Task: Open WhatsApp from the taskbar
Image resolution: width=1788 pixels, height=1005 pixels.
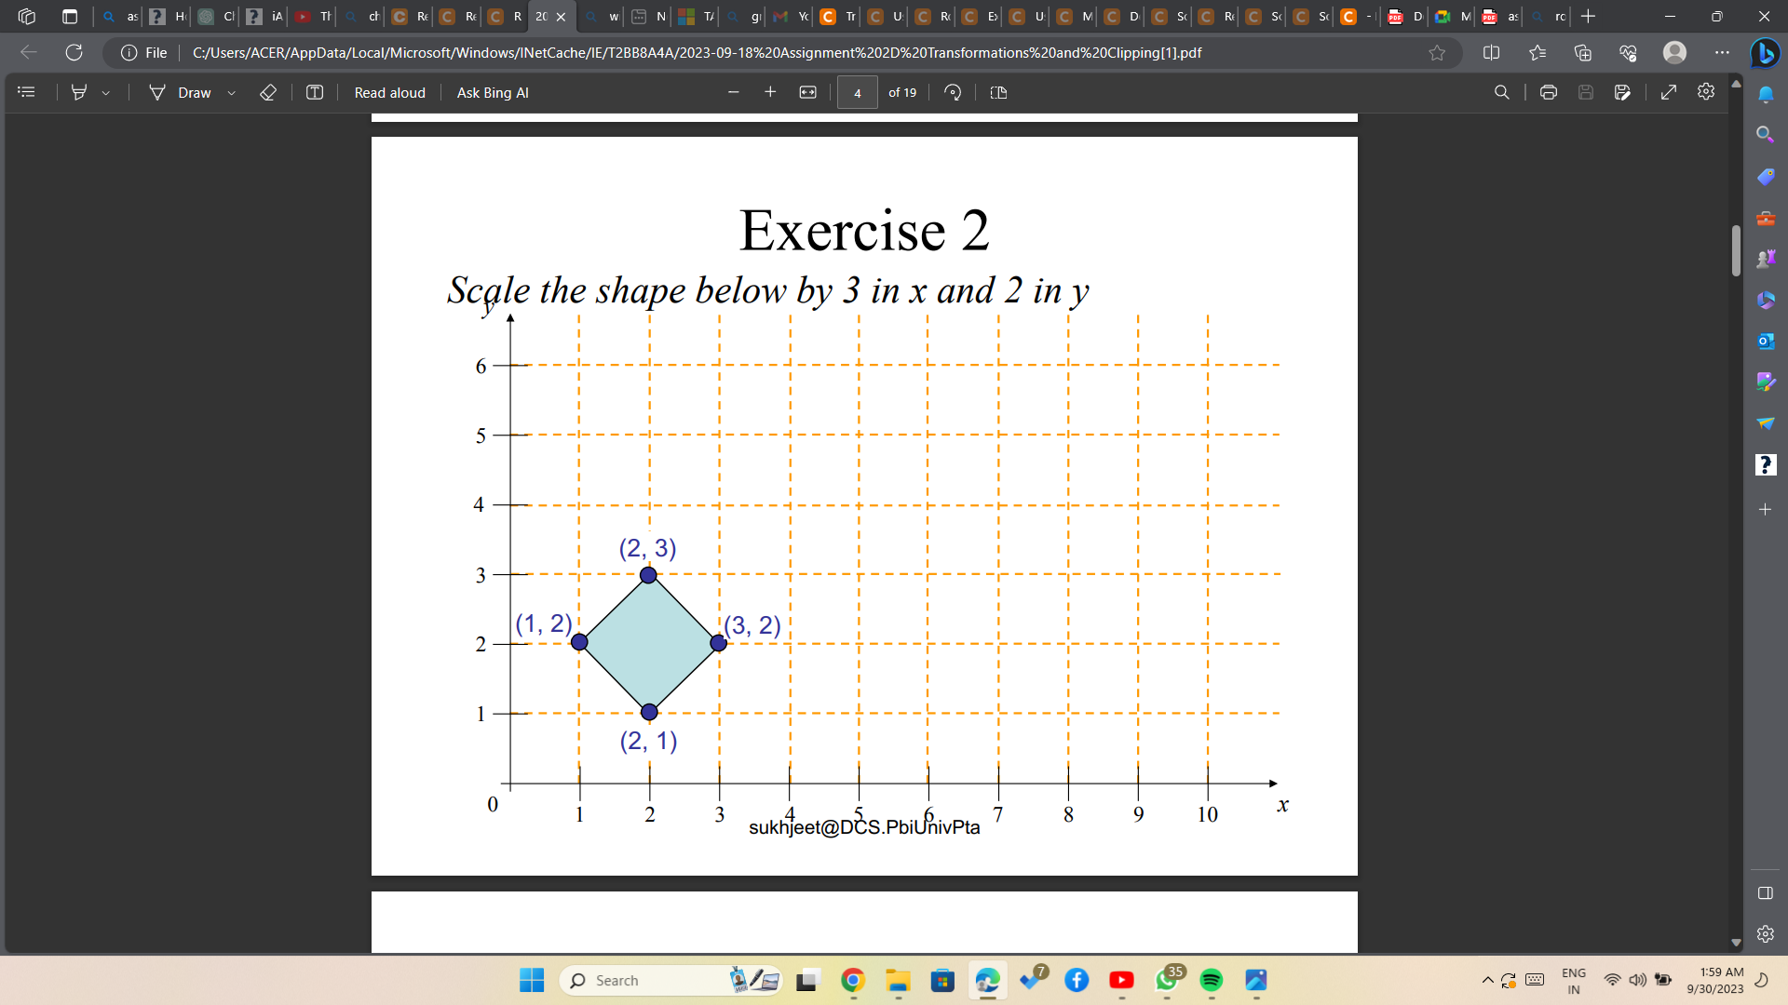Action: point(1167,982)
